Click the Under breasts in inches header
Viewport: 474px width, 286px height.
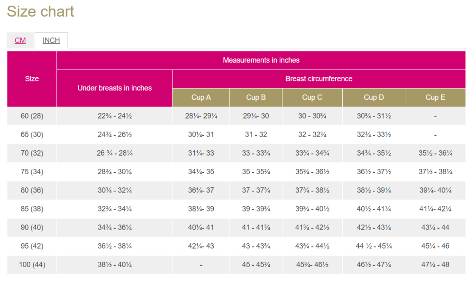(x=114, y=88)
